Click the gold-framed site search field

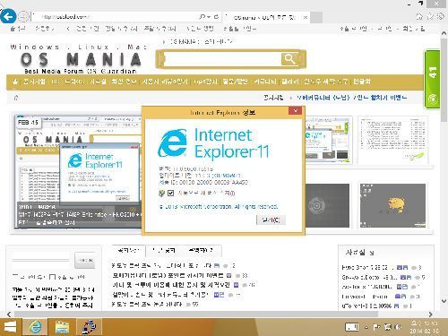click(x=222, y=59)
